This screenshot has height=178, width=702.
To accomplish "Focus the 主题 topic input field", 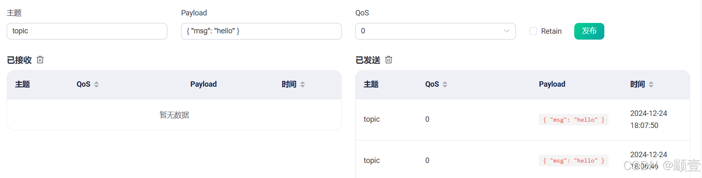I will coord(87,31).
